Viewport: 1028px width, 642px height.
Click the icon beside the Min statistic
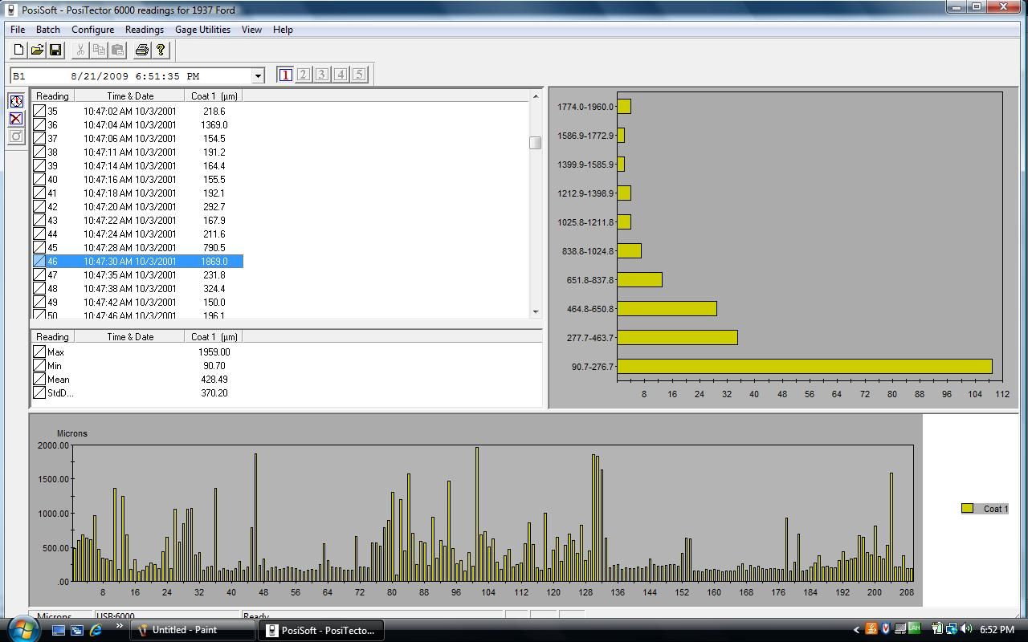pyautogui.click(x=39, y=366)
